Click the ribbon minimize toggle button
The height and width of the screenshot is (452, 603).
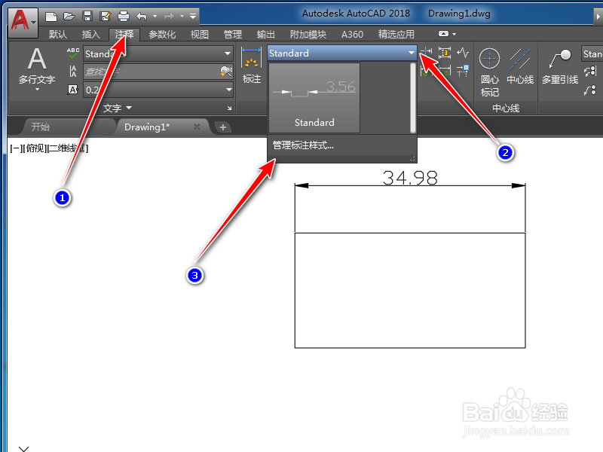[x=443, y=34]
